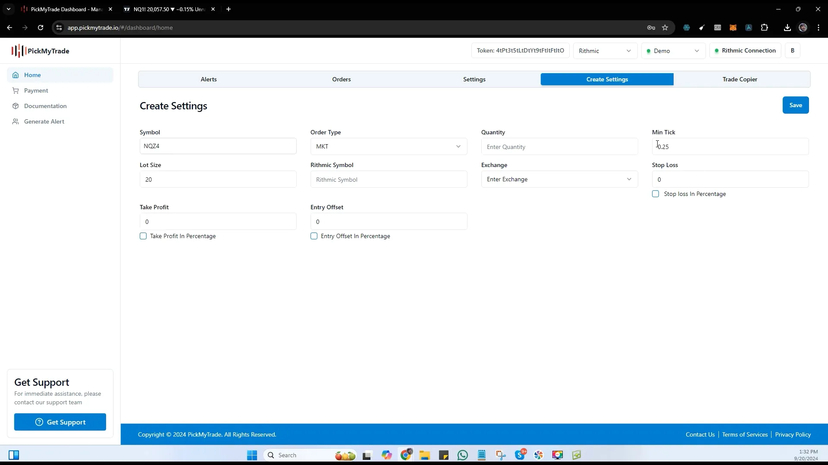Expand the Rithmic broker selector
Image resolution: width=828 pixels, height=465 pixels.
[605, 50]
